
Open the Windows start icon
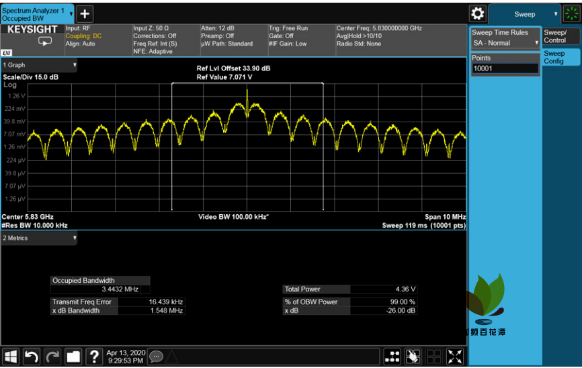click(11, 357)
